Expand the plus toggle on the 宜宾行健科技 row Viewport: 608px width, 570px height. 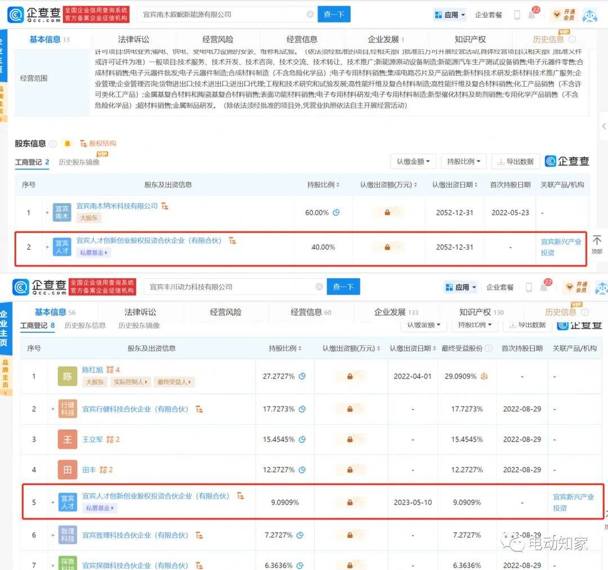(x=53, y=409)
